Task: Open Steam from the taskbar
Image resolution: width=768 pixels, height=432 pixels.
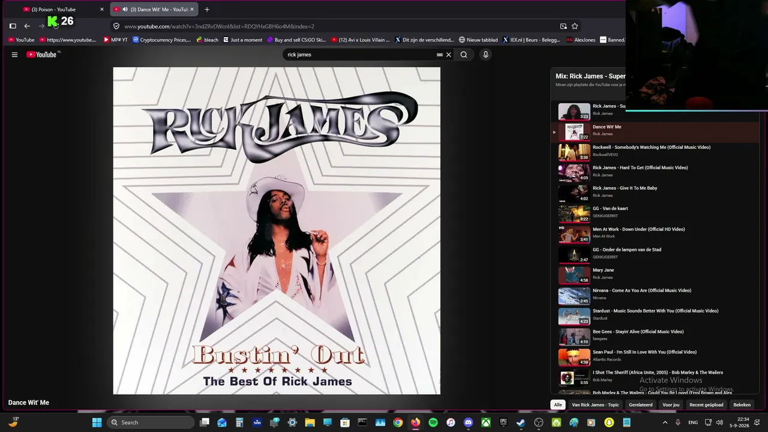Action: 521,422
